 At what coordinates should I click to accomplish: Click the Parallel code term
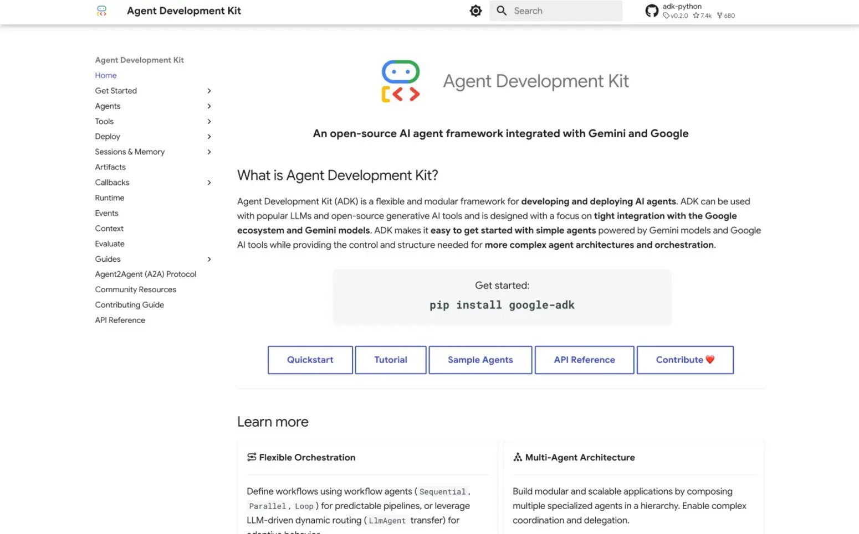(267, 506)
